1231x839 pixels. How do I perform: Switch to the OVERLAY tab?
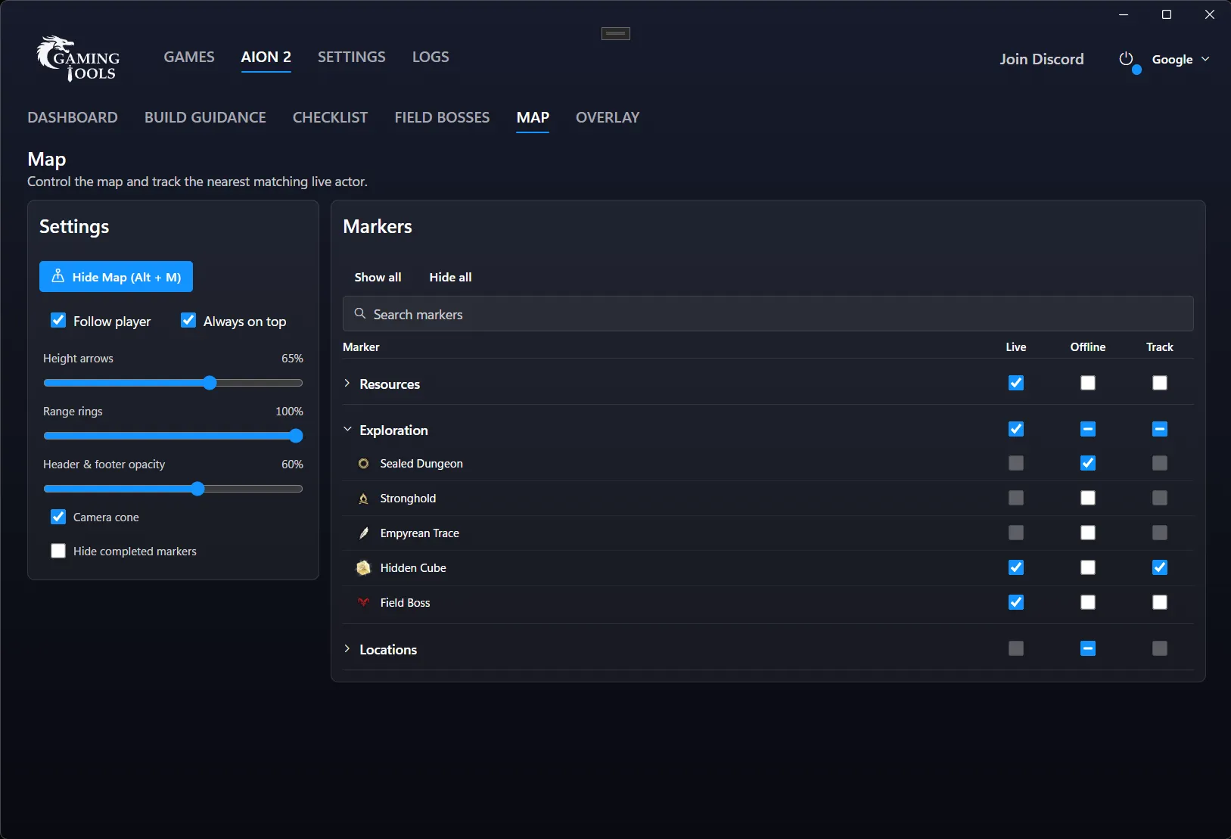(x=608, y=117)
